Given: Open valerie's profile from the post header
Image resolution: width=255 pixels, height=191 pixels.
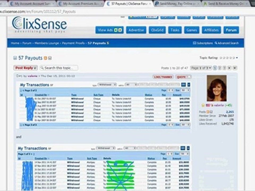Looking at the screenshot, I should [x=32, y=76].
